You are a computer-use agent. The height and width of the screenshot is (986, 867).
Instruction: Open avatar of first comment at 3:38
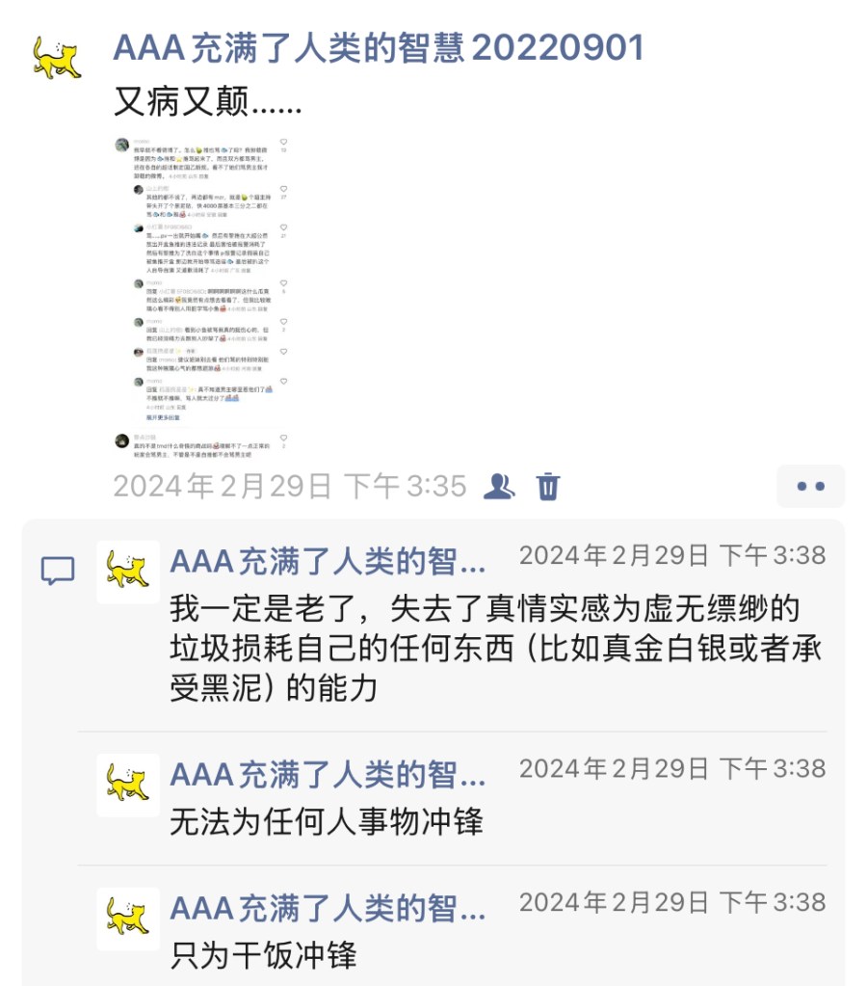(128, 572)
